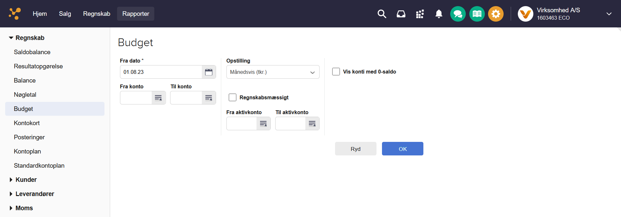Screen dimensions: 621x217
Task: Enable Vis konti med 0-saldo checkbox
Action: pyautogui.click(x=336, y=72)
